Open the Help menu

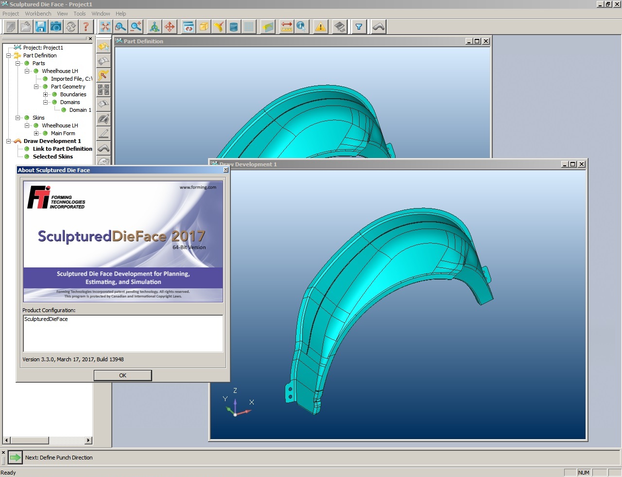click(121, 14)
